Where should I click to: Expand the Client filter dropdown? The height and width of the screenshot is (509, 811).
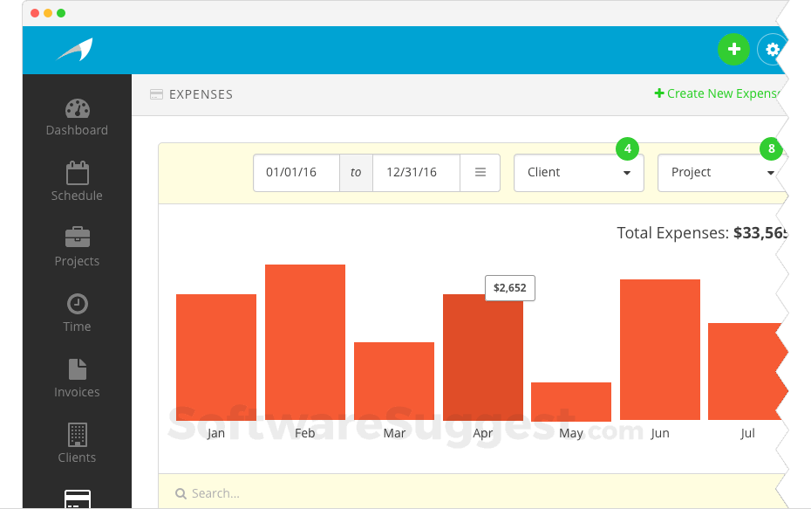coord(579,172)
